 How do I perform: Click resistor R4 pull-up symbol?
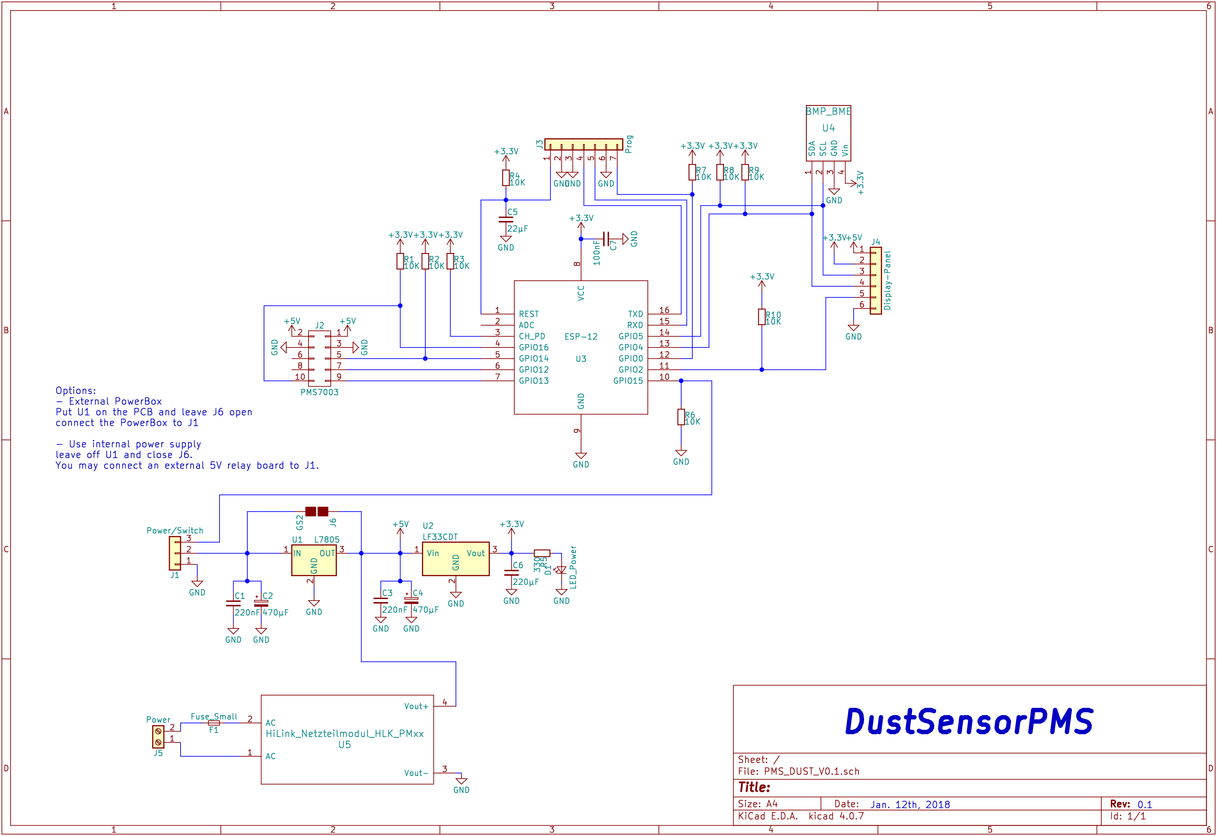[506, 178]
